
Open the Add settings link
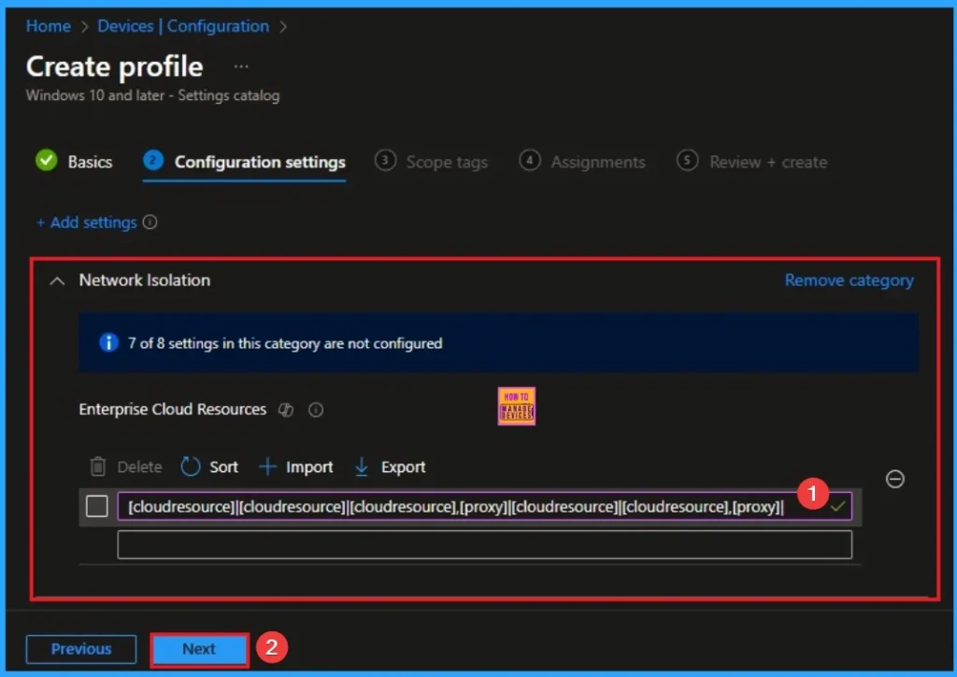pyautogui.click(x=89, y=223)
